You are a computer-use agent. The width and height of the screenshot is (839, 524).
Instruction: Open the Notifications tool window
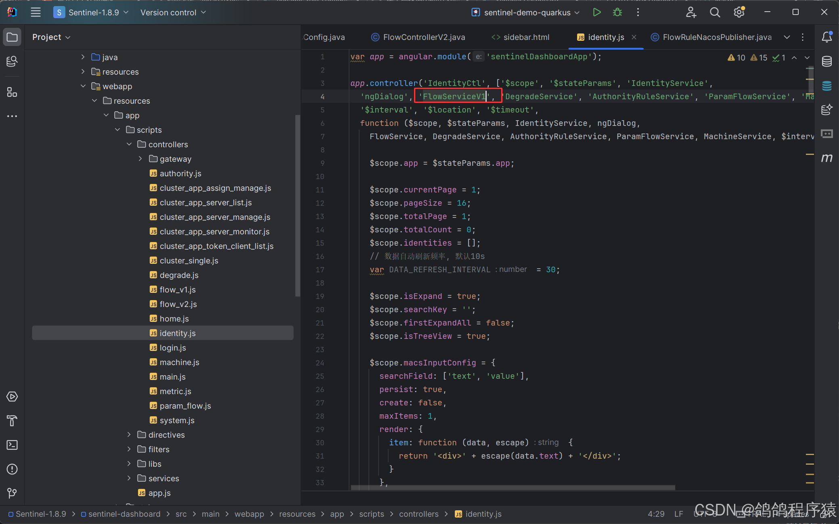pyautogui.click(x=826, y=37)
